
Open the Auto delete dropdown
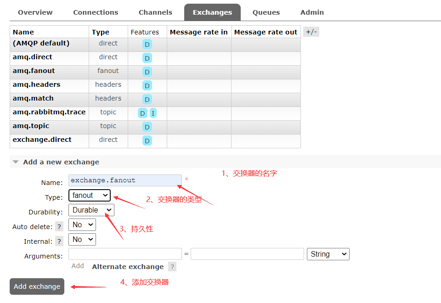click(82, 224)
